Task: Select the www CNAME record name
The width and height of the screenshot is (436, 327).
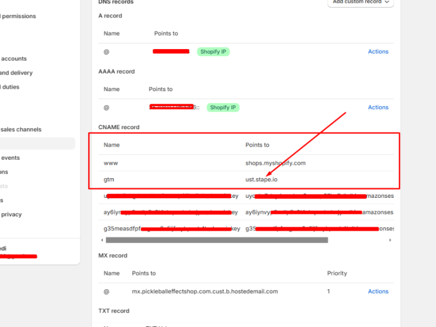Action: (x=111, y=163)
